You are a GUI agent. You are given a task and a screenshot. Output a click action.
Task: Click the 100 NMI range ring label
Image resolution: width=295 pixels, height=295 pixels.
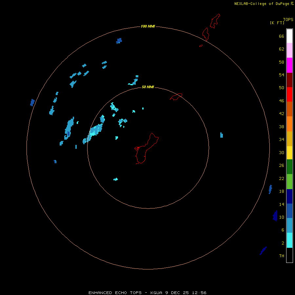(148, 26)
